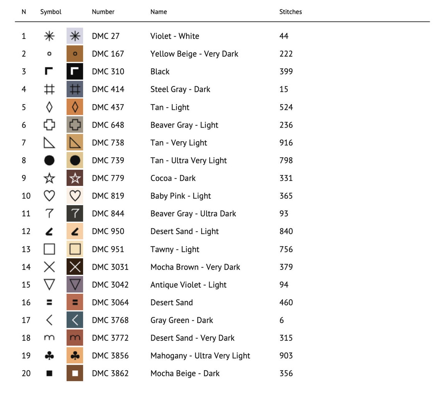Viewport: 440px width, 401px height.
Task: Select the Gray Green Dark teal swatch
Action: (74, 320)
